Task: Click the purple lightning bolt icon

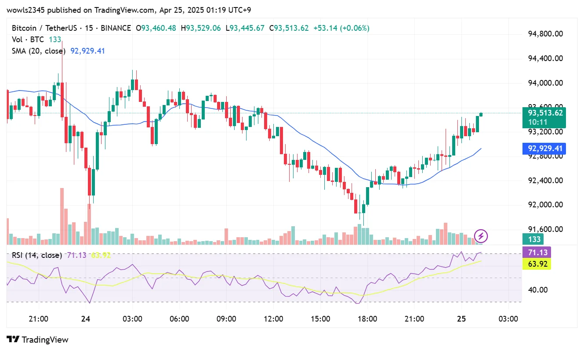Action: coord(481,236)
